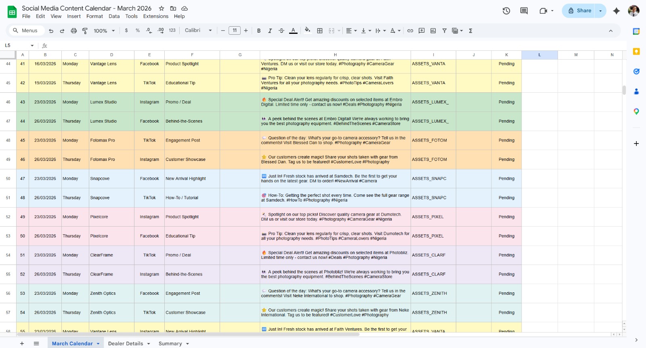Open name box dropdown arrow
Screen dimensions: 646x348
click(32, 46)
